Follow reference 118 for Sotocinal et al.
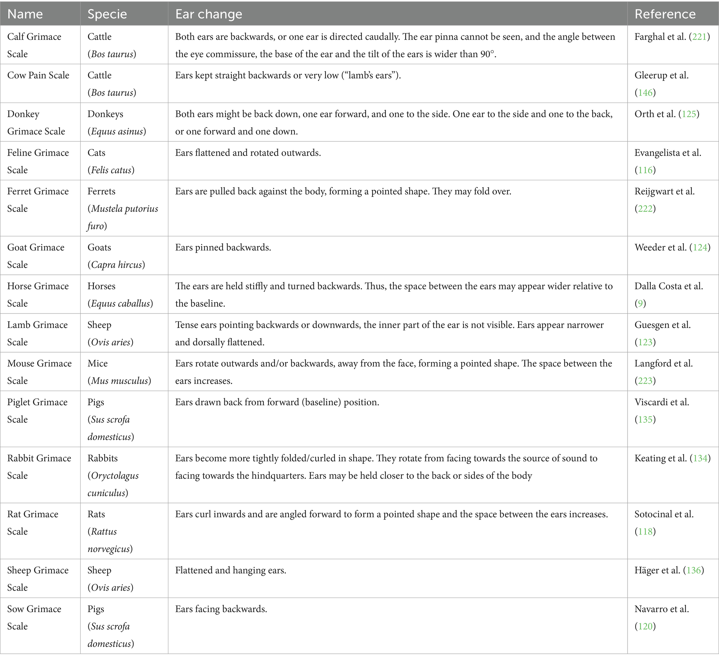Viewport: 719px width, 660px height. 645,531
